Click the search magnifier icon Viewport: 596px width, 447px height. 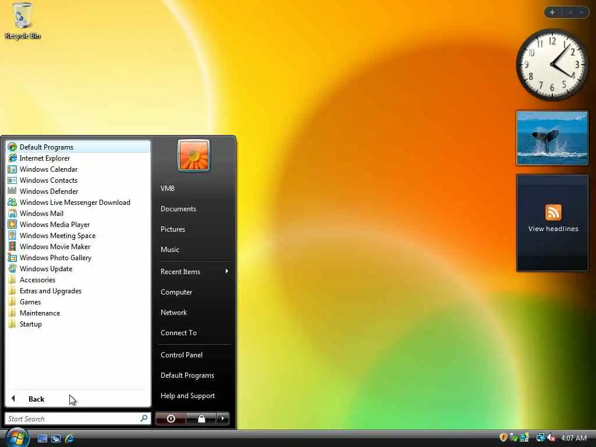[x=144, y=418]
